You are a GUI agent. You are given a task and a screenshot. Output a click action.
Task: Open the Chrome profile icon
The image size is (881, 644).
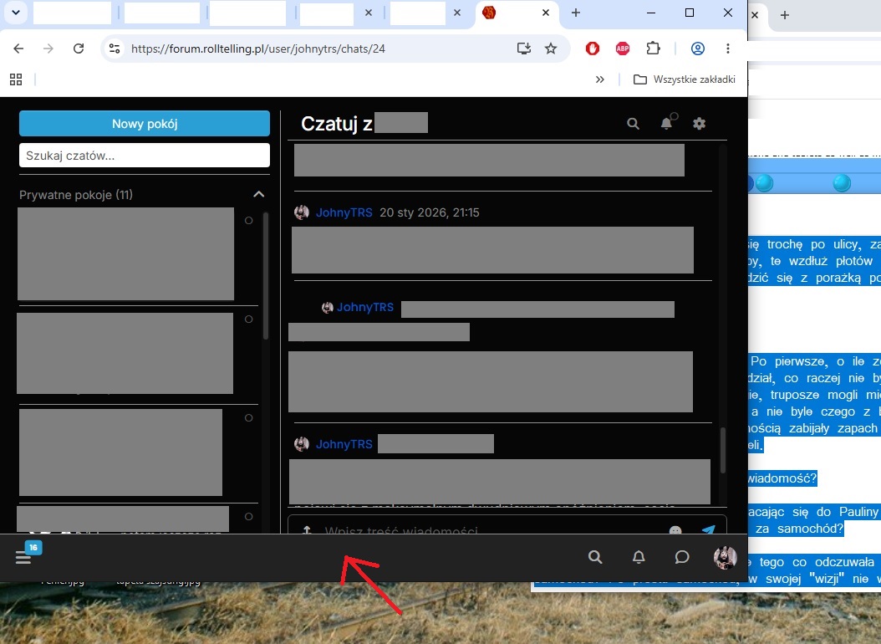[x=698, y=49]
